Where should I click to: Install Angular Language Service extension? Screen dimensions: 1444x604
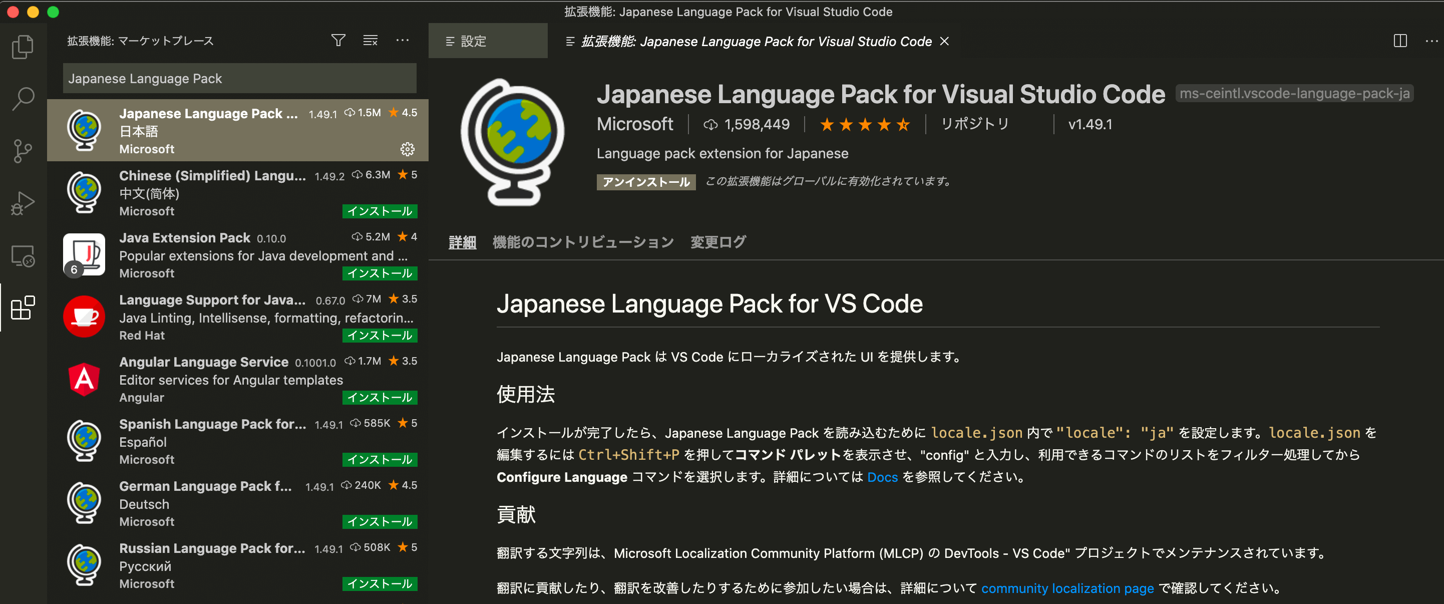380,398
